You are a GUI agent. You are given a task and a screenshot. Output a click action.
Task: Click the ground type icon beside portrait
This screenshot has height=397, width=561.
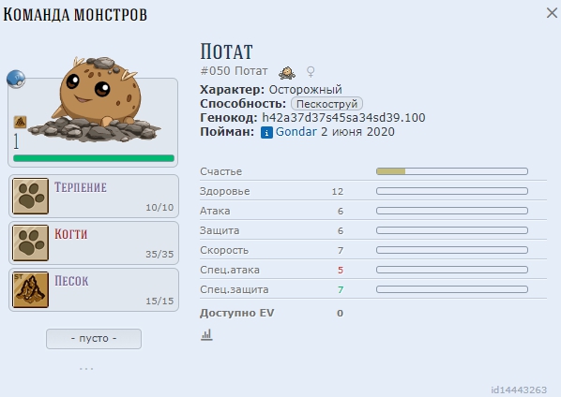20,122
